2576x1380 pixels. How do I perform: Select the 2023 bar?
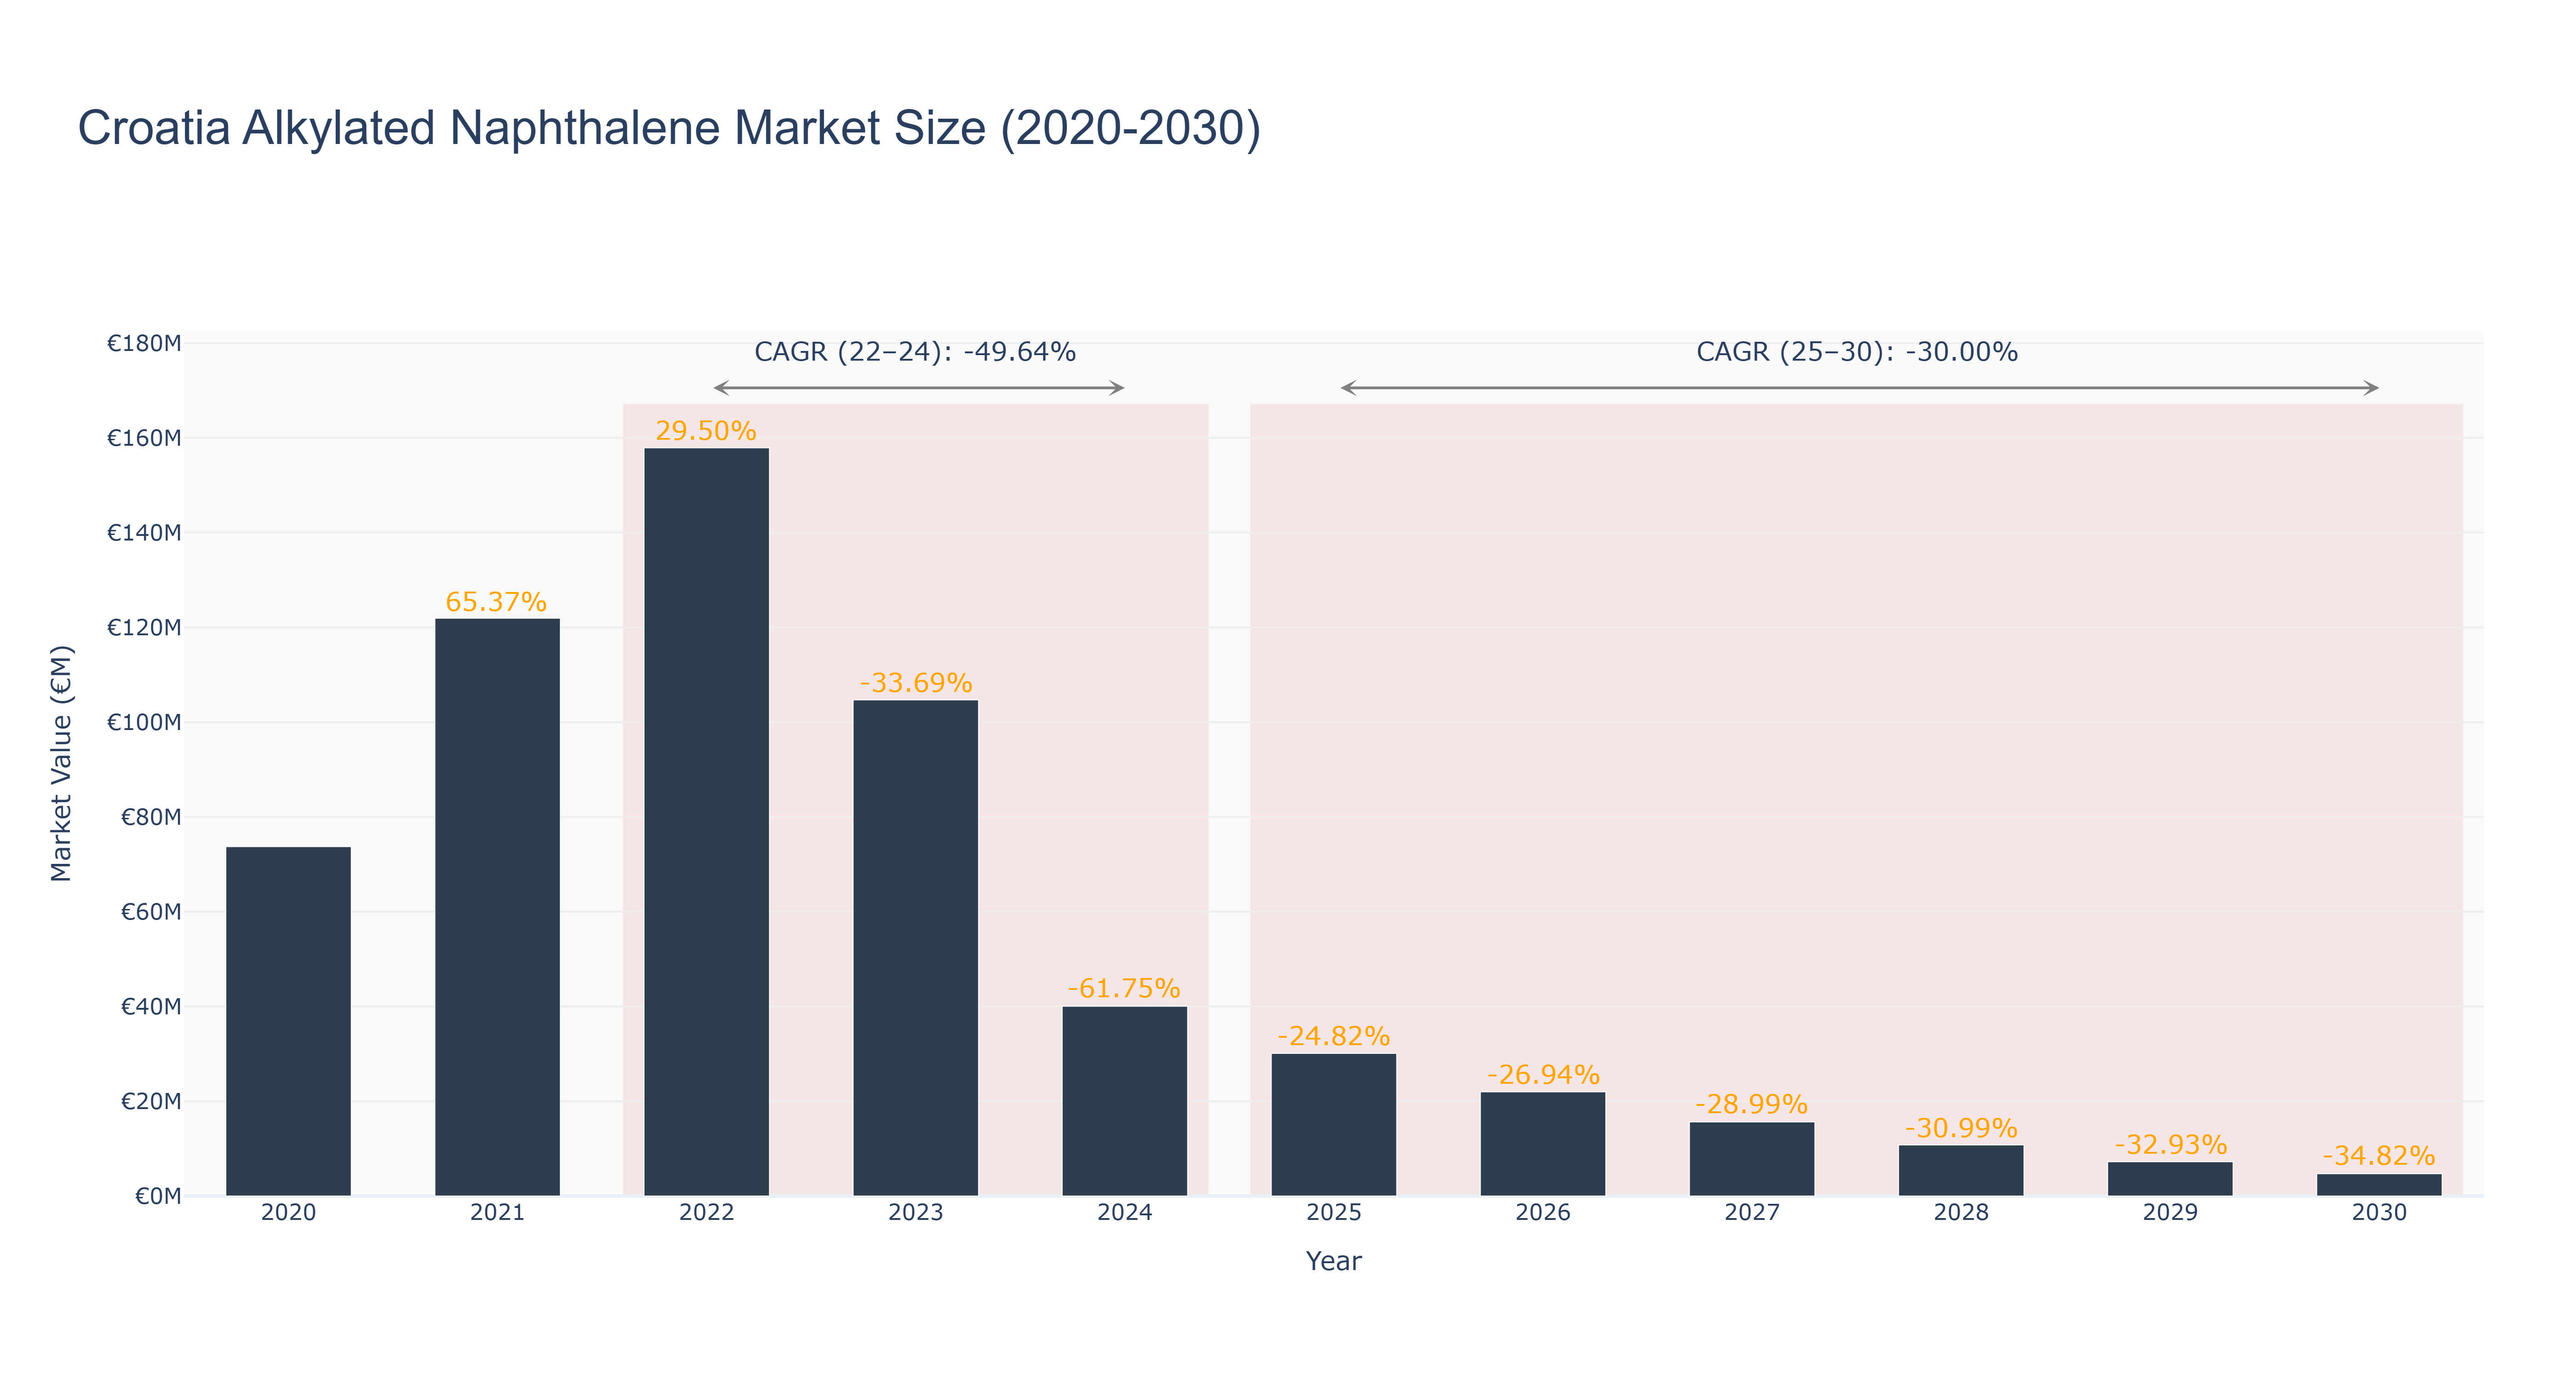point(915,948)
